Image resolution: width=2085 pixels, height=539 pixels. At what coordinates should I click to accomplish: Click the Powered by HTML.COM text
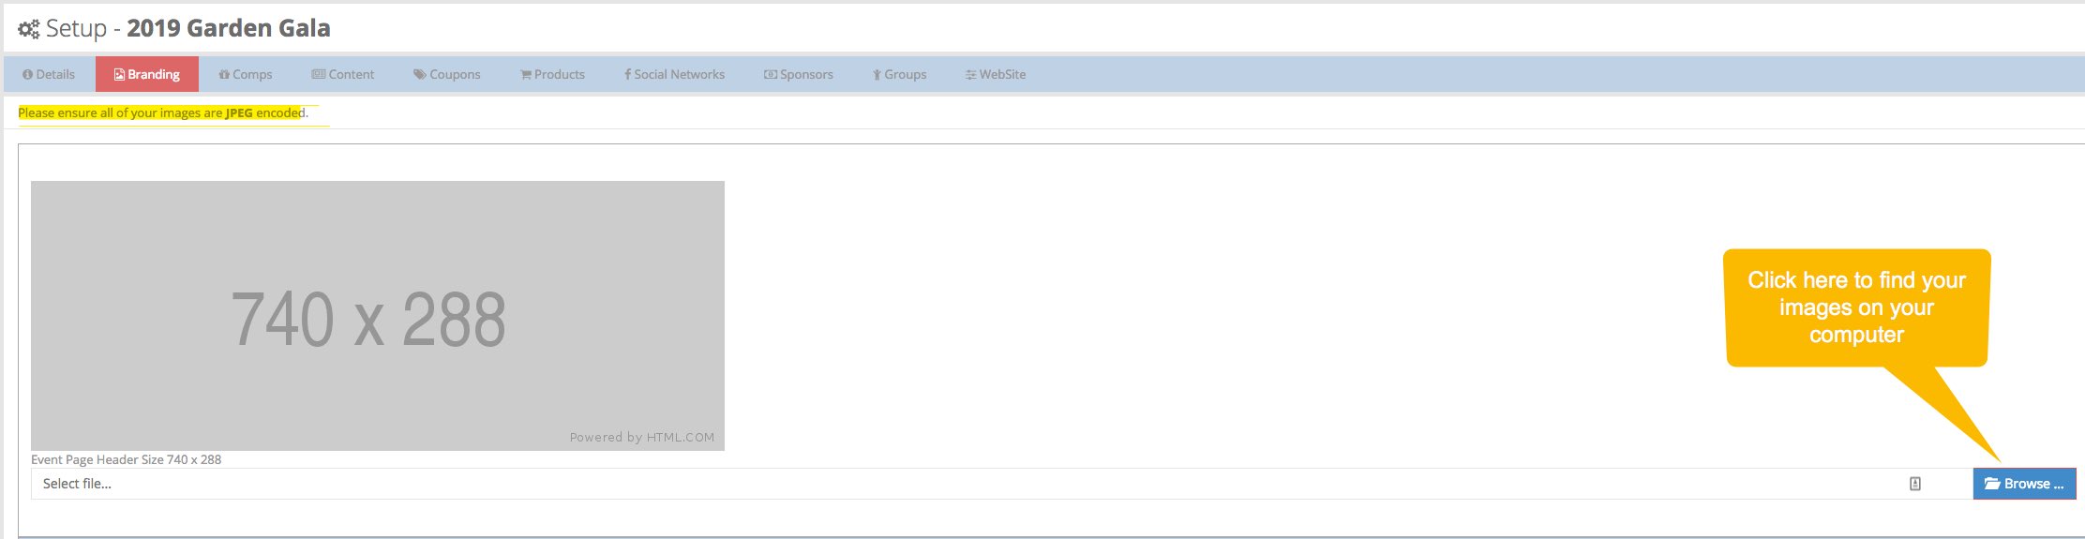click(641, 437)
